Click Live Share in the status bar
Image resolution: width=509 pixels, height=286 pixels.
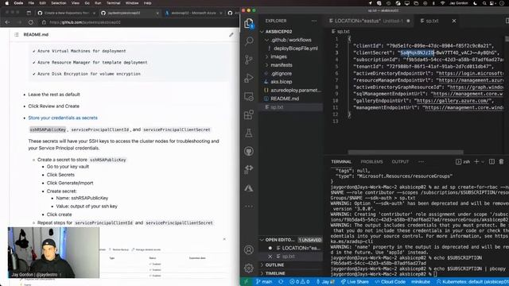pyautogui.click(x=355, y=281)
